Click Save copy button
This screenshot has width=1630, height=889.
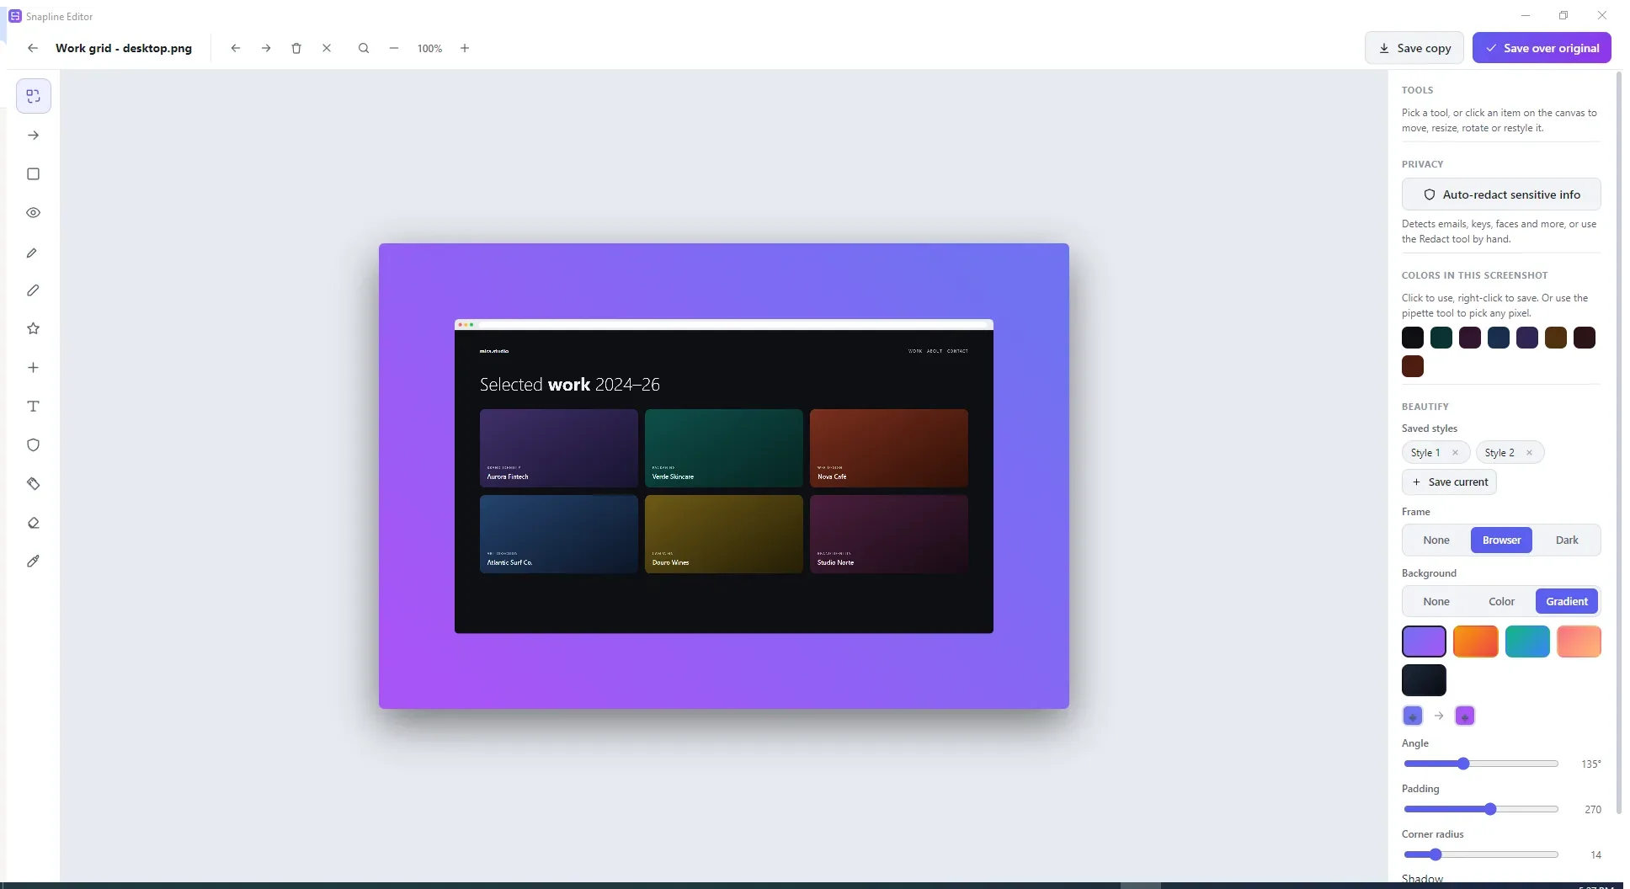[1414, 48]
